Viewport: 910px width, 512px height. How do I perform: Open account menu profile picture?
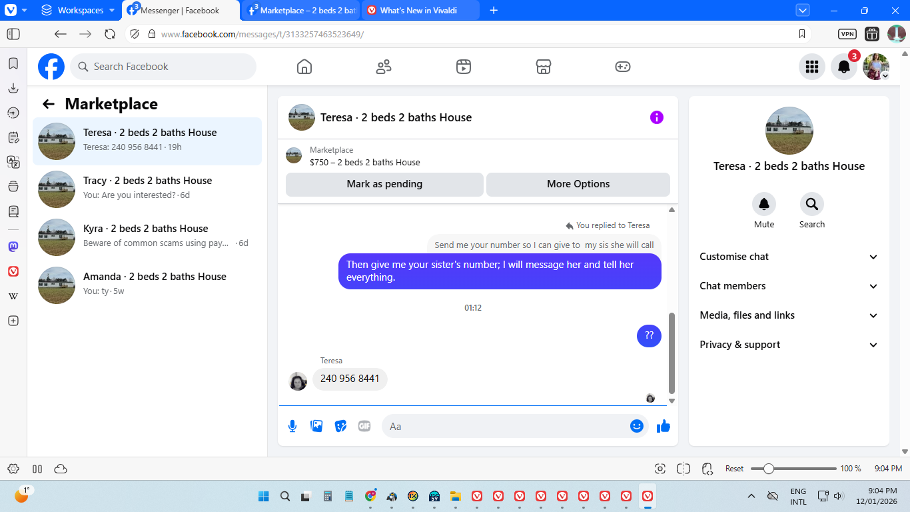click(876, 67)
